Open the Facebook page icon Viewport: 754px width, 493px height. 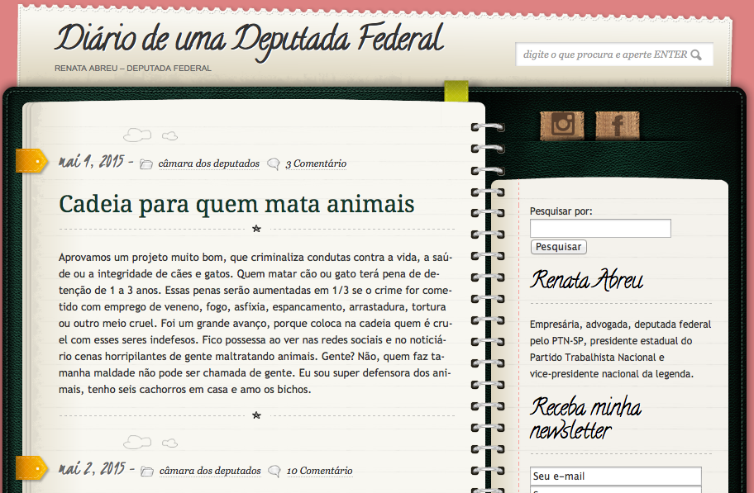click(617, 126)
